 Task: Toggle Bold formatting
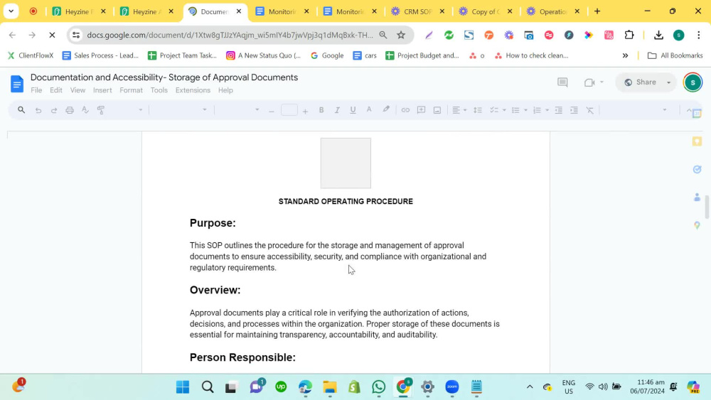click(321, 110)
